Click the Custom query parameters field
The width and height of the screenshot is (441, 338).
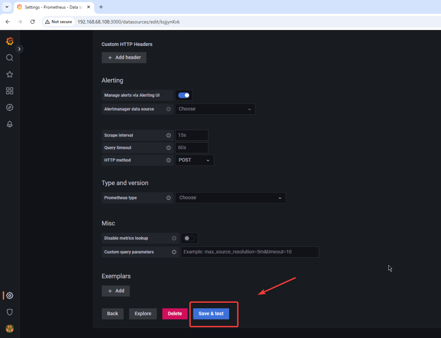[x=249, y=252]
